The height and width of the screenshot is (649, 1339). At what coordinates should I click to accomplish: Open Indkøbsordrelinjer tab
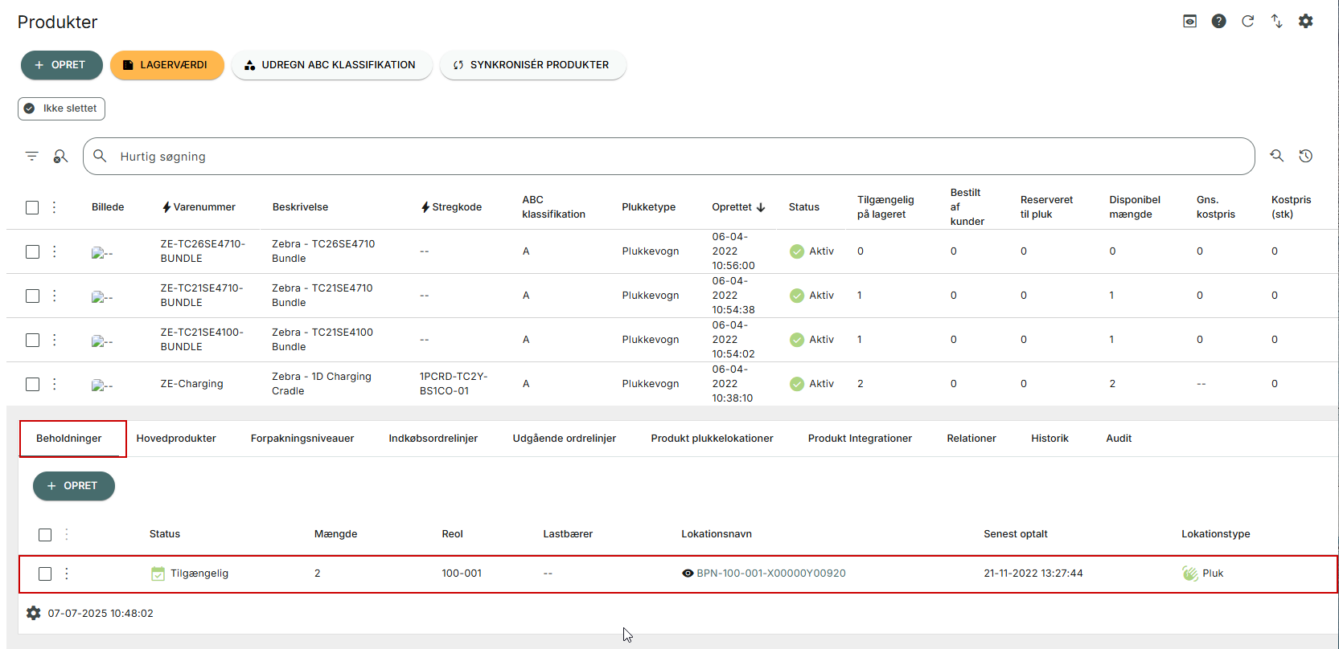click(433, 439)
